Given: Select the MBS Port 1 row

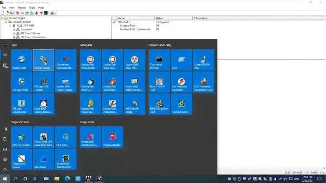Looking at the screenshot, I should click(x=125, y=22).
